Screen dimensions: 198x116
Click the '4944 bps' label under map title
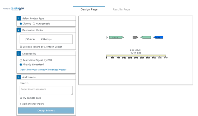pyautogui.click(x=135, y=53)
